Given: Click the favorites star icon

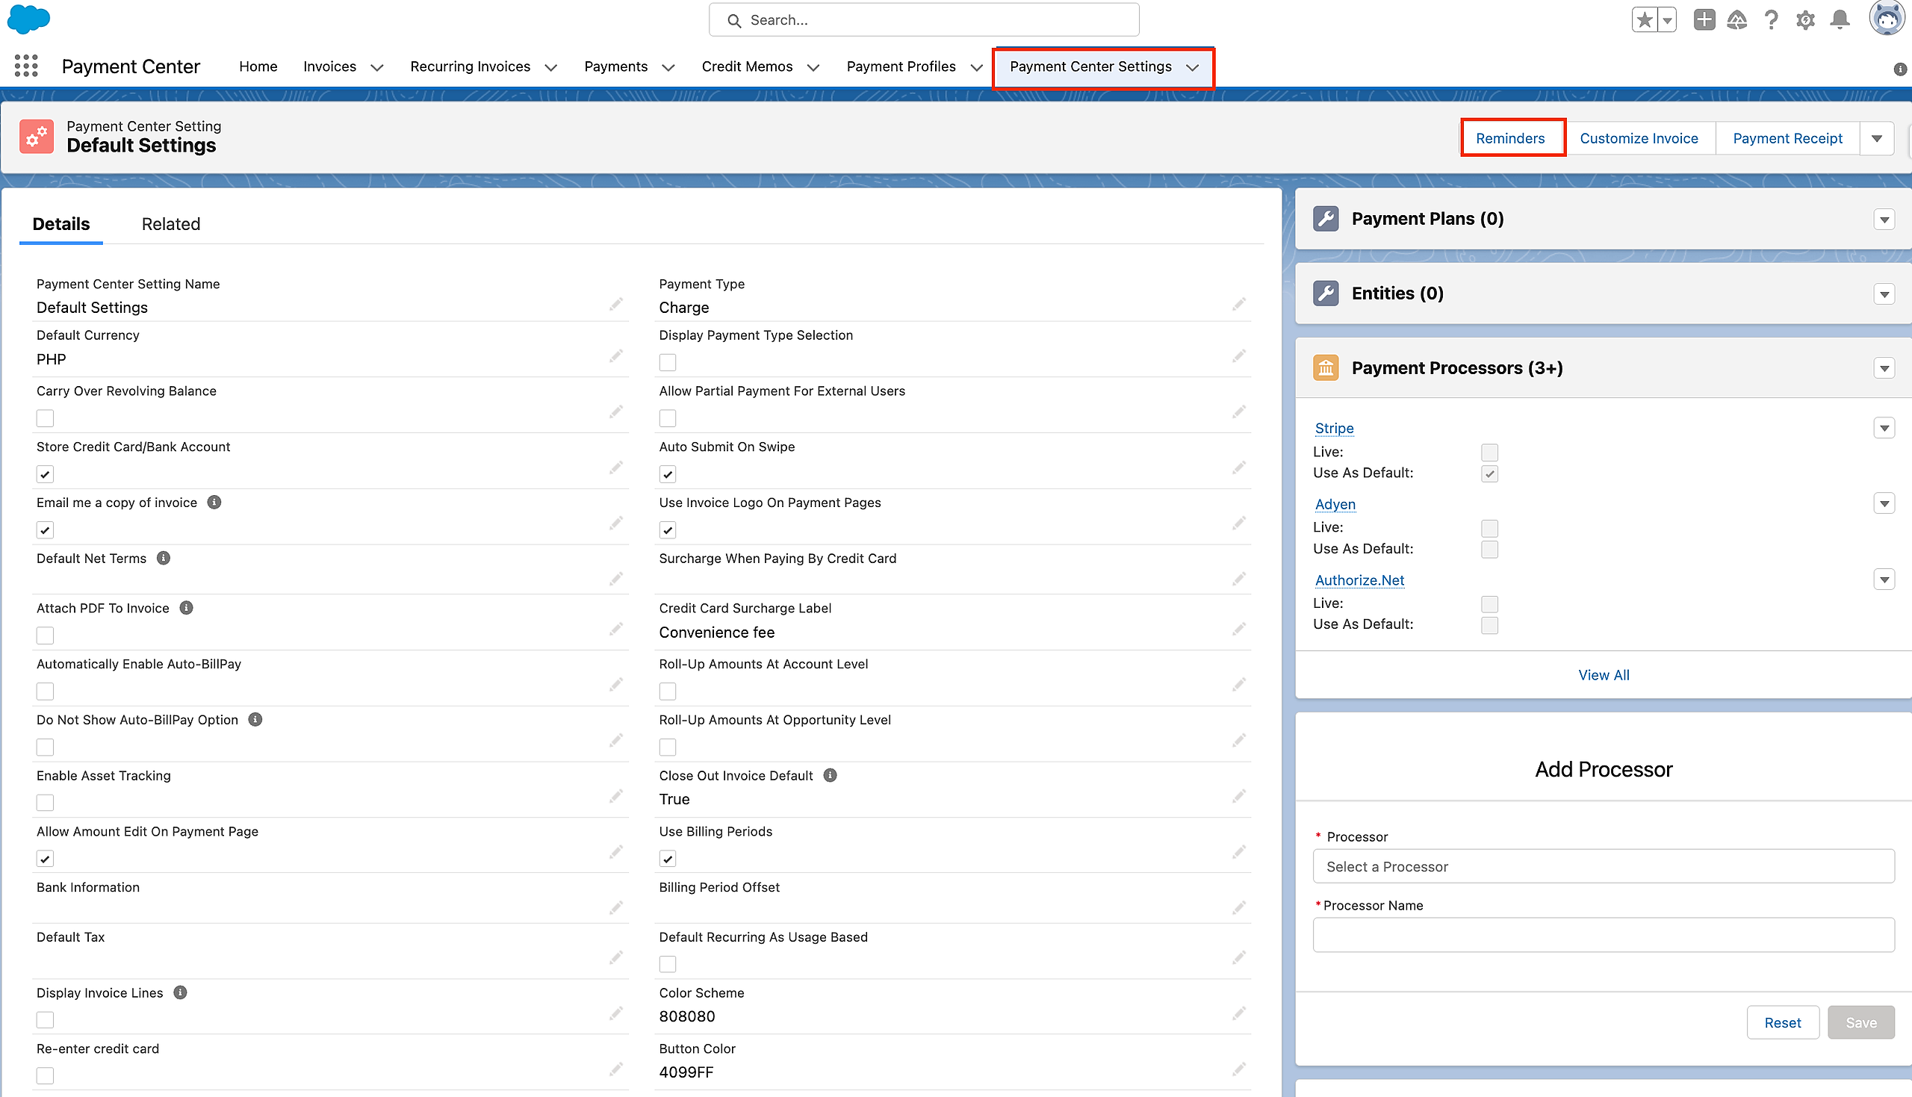Looking at the screenshot, I should coord(1645,20).
